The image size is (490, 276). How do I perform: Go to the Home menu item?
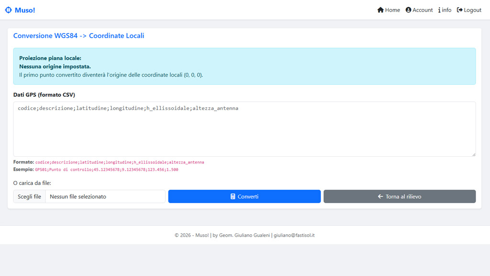point(389,10)
